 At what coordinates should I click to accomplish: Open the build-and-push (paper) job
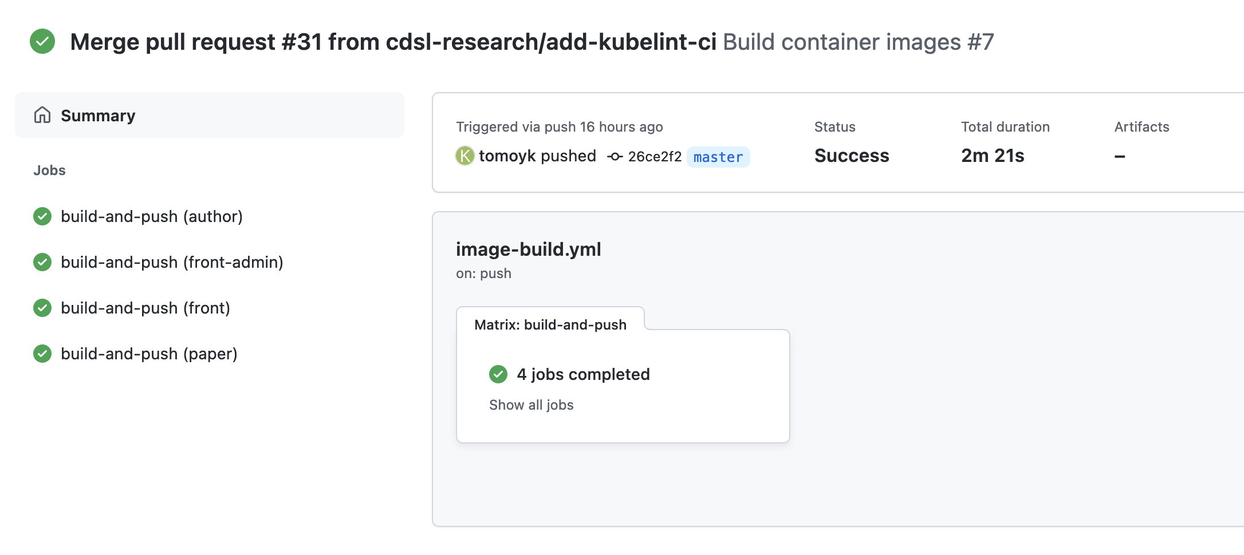tap(149, 354)
